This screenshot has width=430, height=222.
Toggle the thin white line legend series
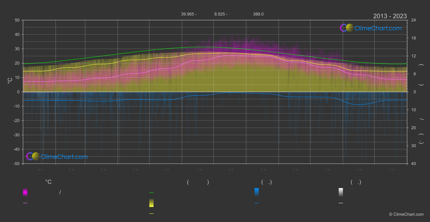341,203
